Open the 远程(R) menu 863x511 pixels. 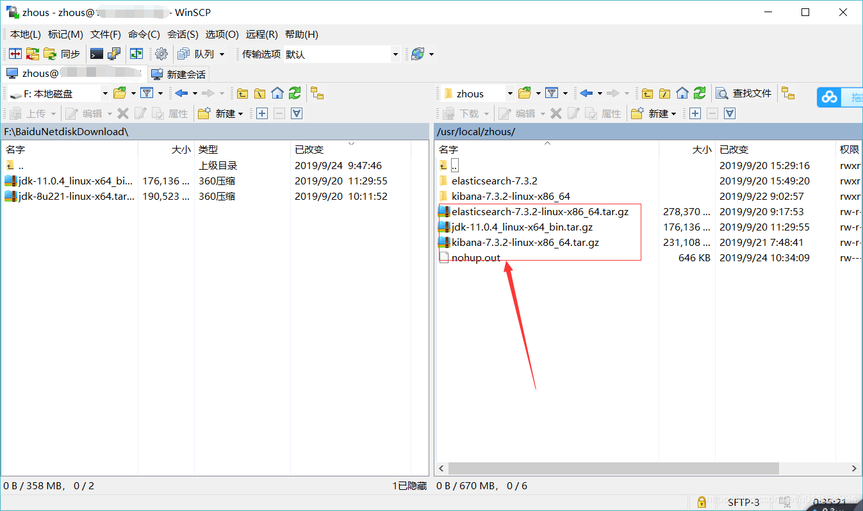point(261,35)
